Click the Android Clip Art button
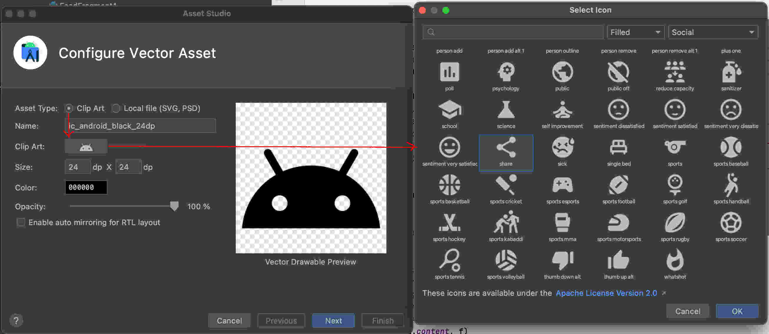The image size is (769, 334). coord(86,147)
